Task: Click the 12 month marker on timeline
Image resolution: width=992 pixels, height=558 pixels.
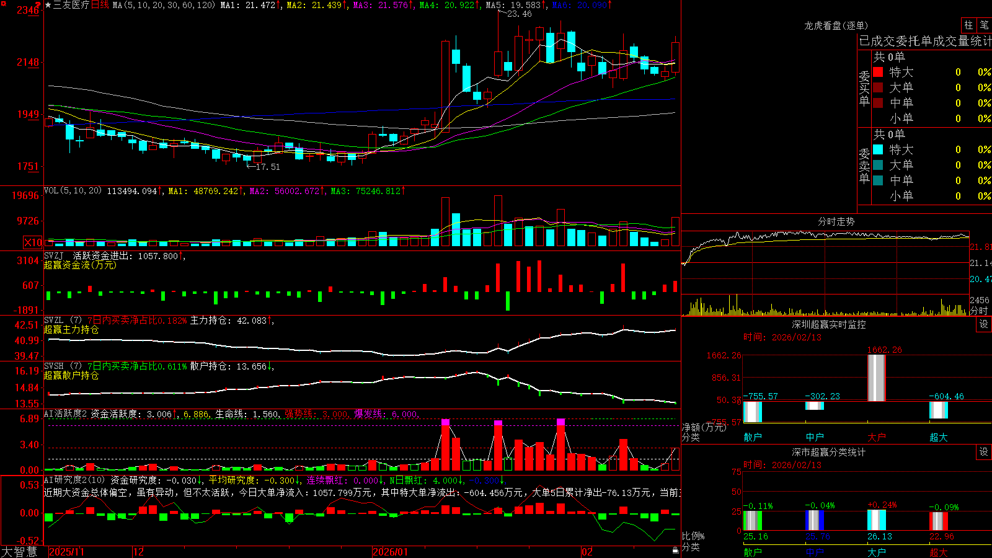Action: [x=138, y=552]
